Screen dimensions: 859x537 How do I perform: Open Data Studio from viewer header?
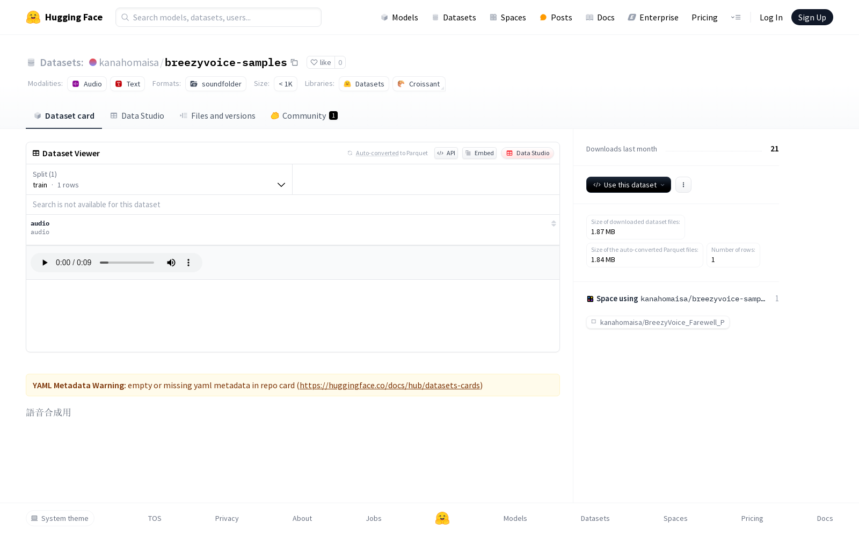528,153
